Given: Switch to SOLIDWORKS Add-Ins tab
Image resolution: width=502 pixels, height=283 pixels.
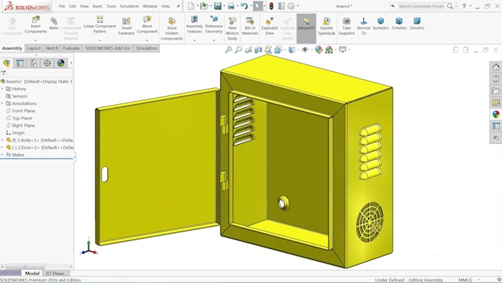Looking at the screenshot, I should [x=108, y=48].
